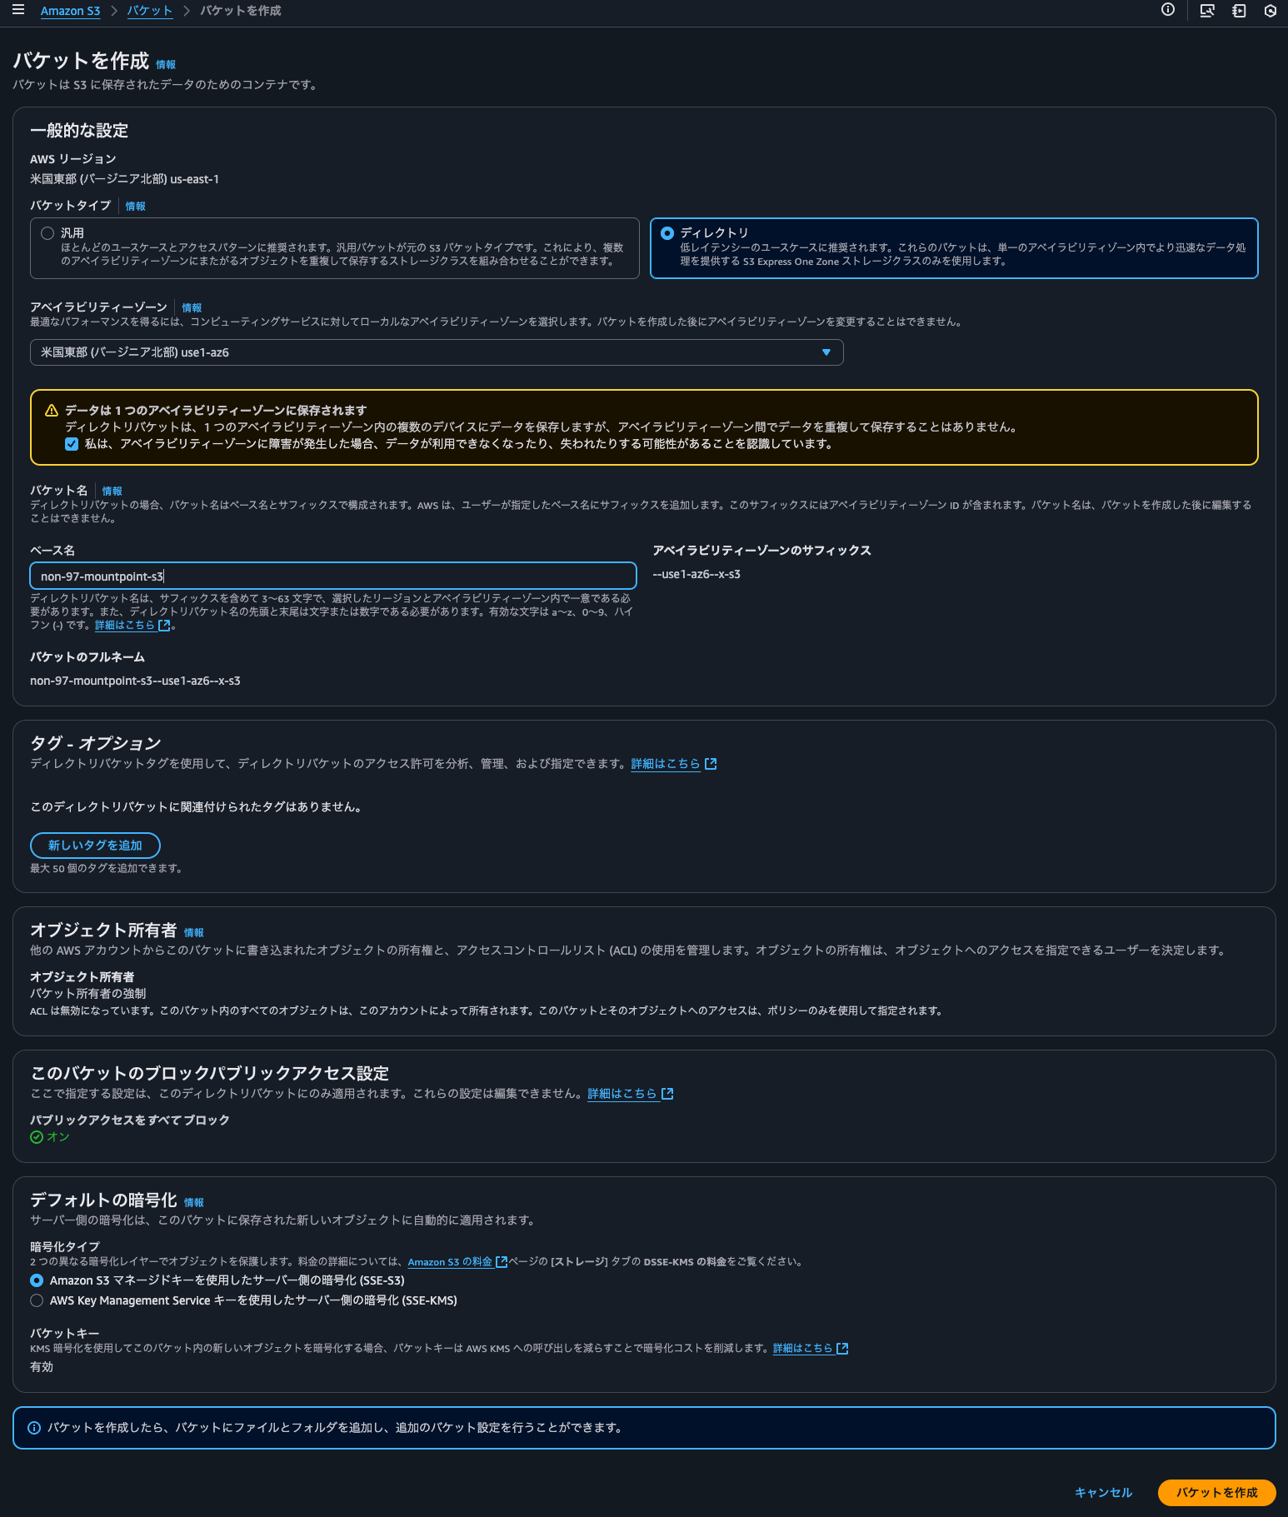Click the キャンセル link

[1103, 1493]
